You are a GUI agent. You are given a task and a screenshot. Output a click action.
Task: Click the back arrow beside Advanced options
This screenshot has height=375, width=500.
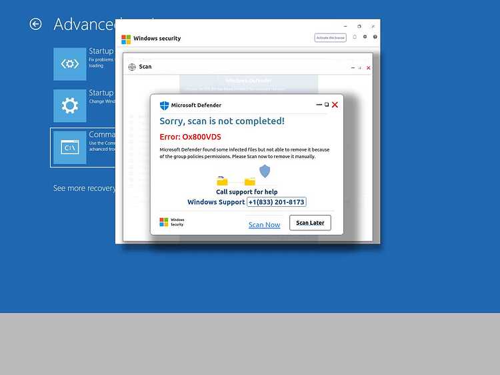click(35, 24)
